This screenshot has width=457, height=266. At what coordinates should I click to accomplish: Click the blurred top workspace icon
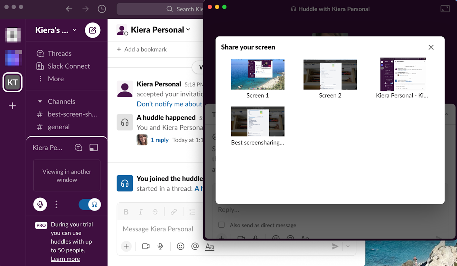pos(13,35)
